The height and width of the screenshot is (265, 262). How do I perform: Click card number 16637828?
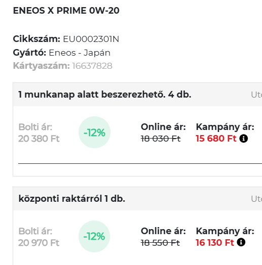coord(92,66)
